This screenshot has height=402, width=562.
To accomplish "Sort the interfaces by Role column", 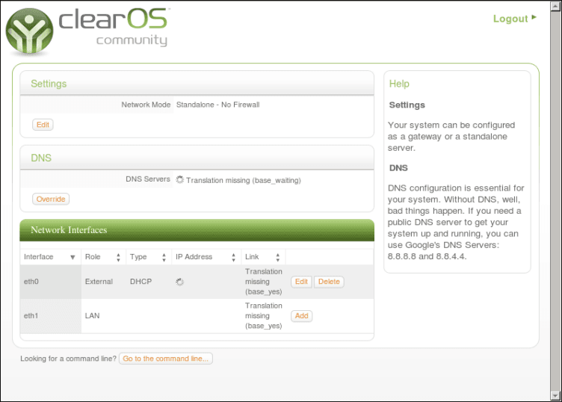I will click(102, 257).
